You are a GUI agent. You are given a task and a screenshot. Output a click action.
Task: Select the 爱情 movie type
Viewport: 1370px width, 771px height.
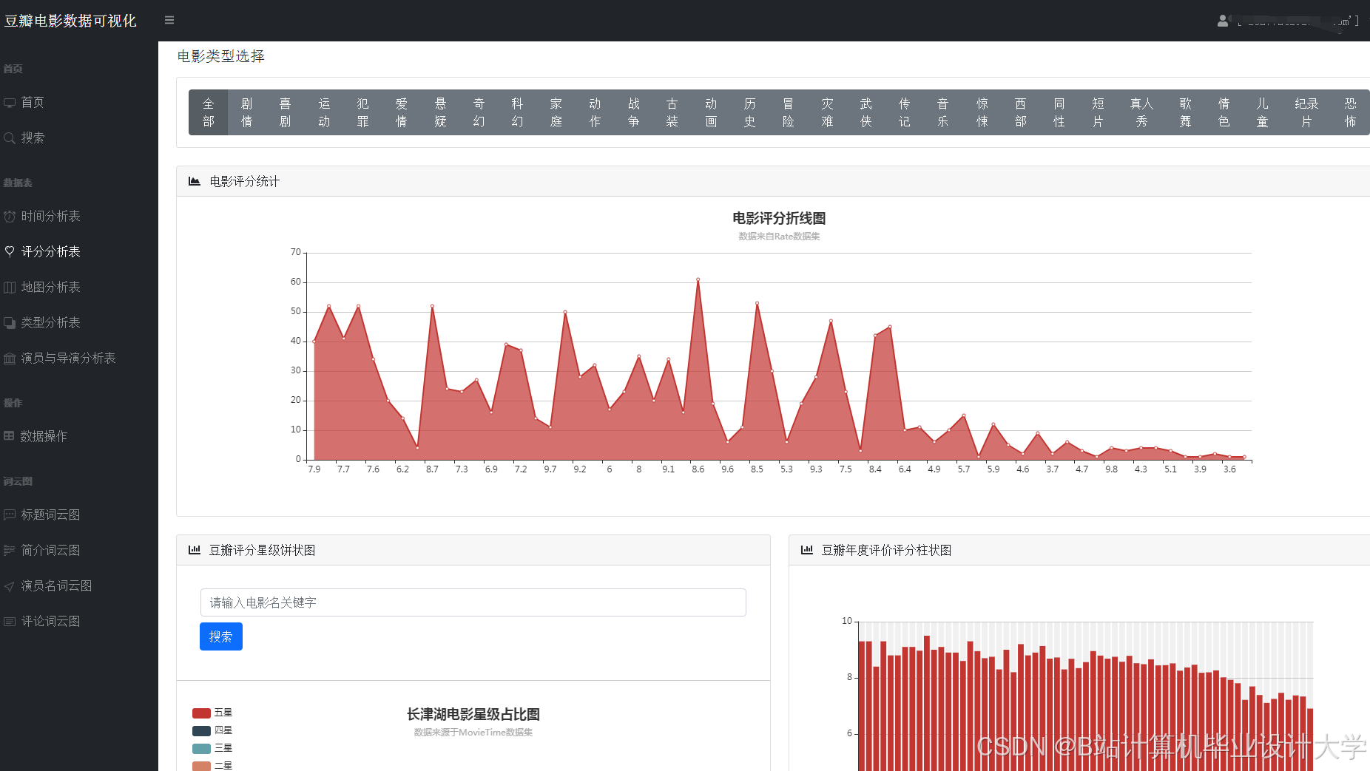coord(402,112)
